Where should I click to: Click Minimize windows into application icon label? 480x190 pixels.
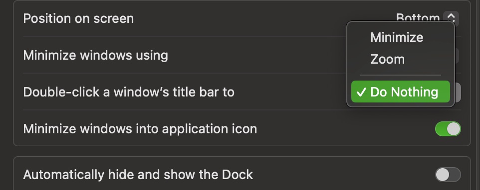click(x=140, y=129)
